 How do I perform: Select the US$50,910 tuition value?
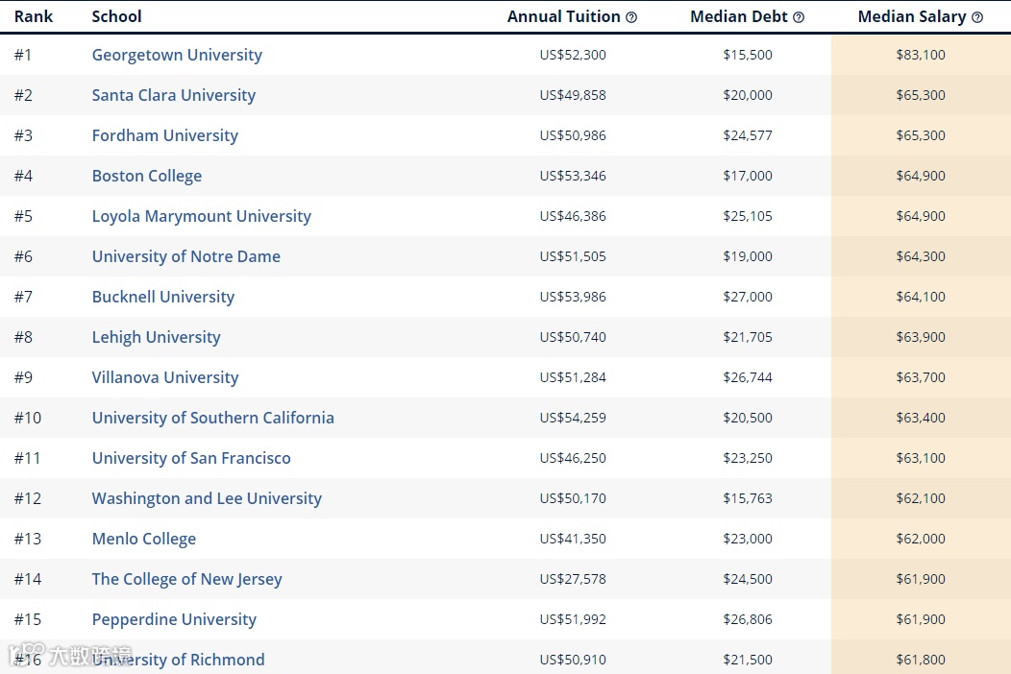tap(573, 660)
